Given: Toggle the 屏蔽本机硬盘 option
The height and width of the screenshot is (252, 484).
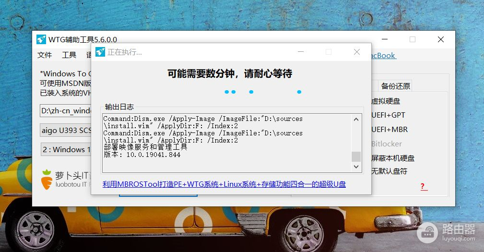Looking at the screenshot, I should tap(393, 158).
